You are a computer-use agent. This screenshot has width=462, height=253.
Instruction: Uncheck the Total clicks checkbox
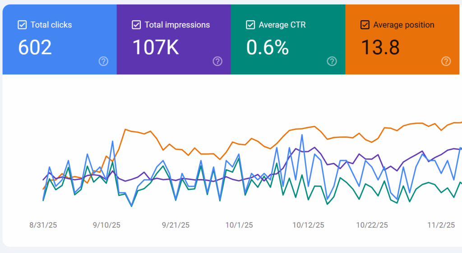22,25
